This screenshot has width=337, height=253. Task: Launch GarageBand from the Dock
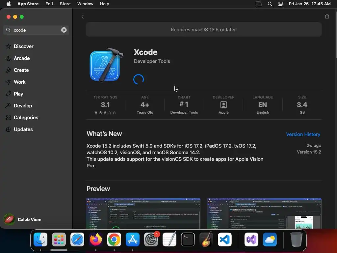pos(206,239)
